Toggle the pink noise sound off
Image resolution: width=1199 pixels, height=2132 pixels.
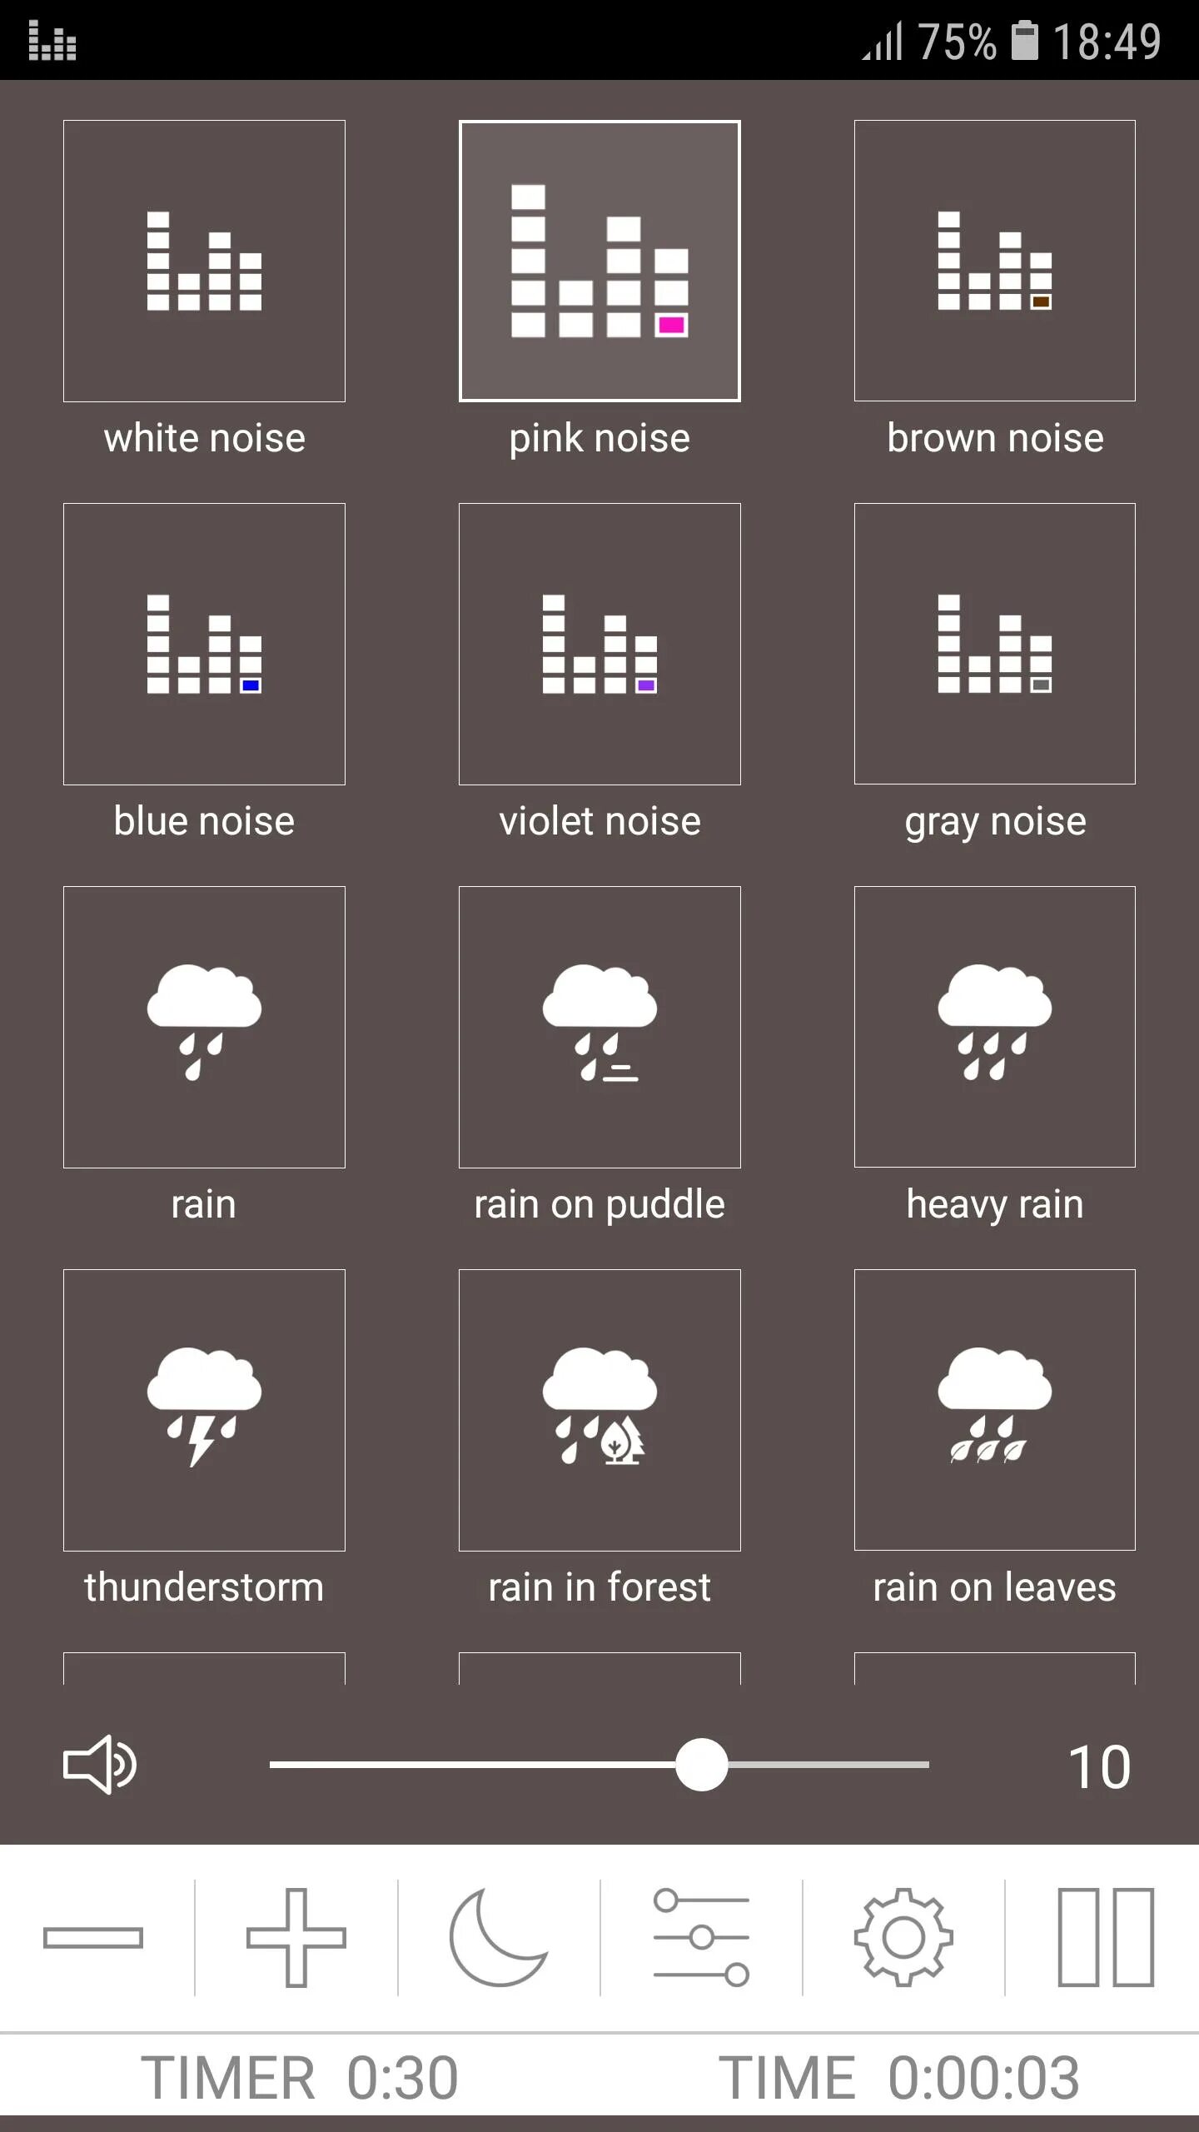pyautogui.click(x=599, y=261)
